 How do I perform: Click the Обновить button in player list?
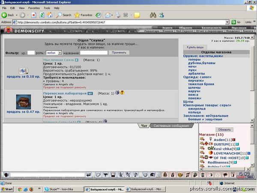(224, 130)
